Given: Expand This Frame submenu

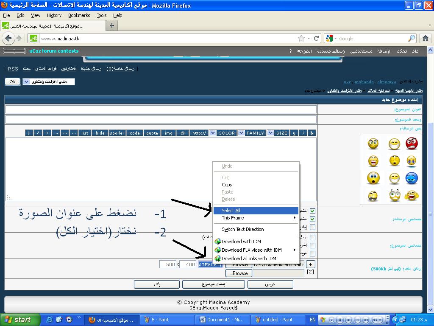Looking at the screenshot, I should click(256, 218).
